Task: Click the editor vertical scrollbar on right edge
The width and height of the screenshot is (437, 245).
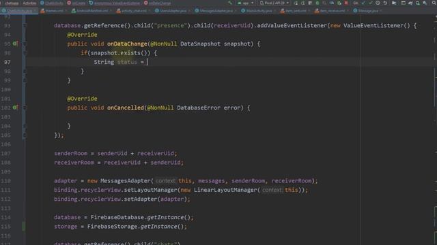Action: [x=436, y=130]
